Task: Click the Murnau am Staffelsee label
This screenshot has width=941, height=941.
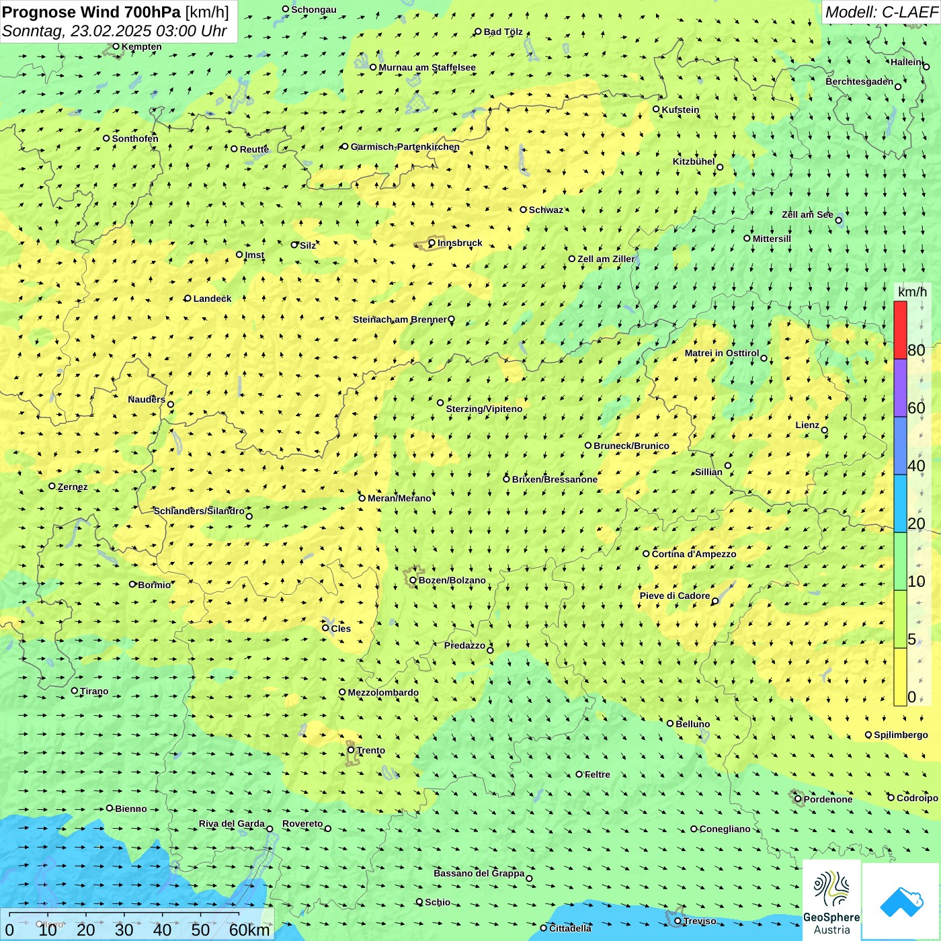Action: pyautogui.click(x=427, y=68)
